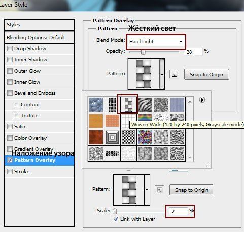244x232 pixels.
Task: Open Blending Options: Default section
Action: tap(39, 38)
